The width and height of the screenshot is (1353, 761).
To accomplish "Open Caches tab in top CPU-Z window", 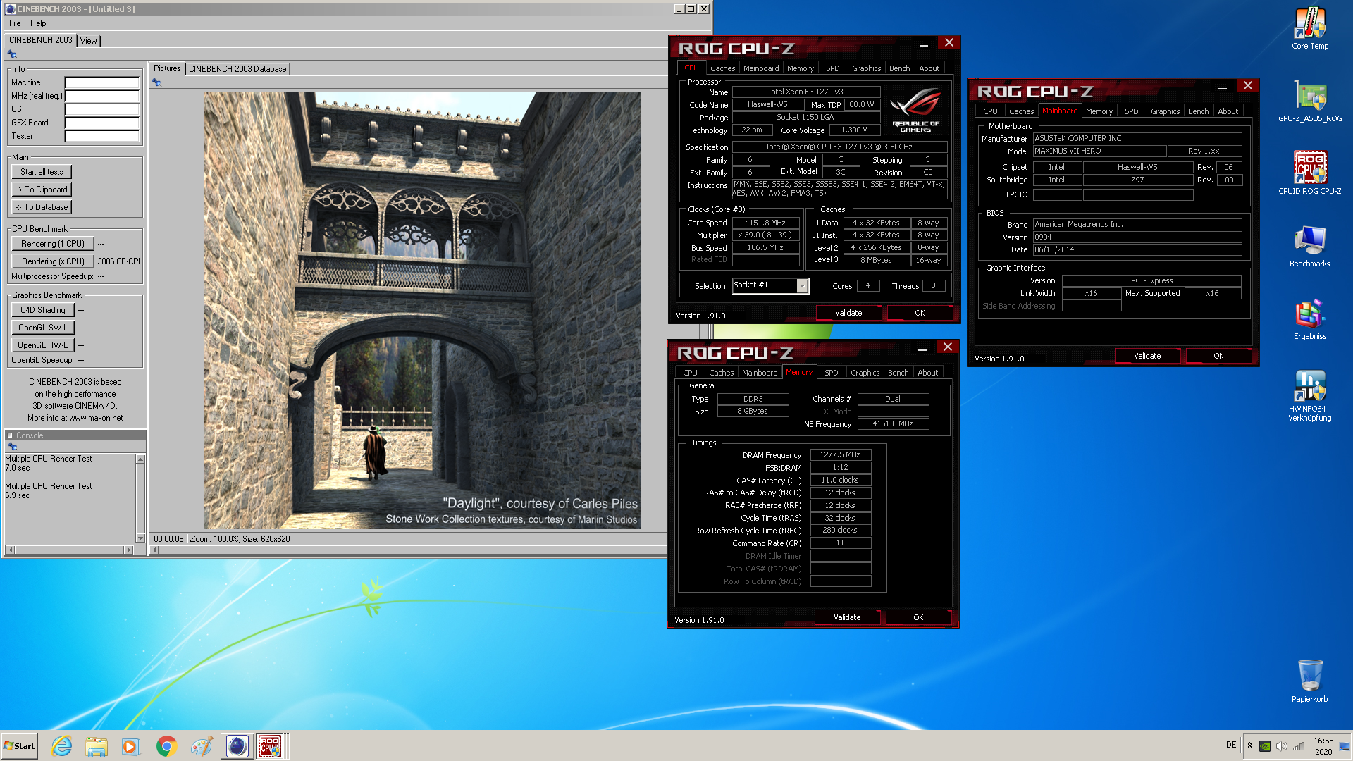I will point(722,68).
